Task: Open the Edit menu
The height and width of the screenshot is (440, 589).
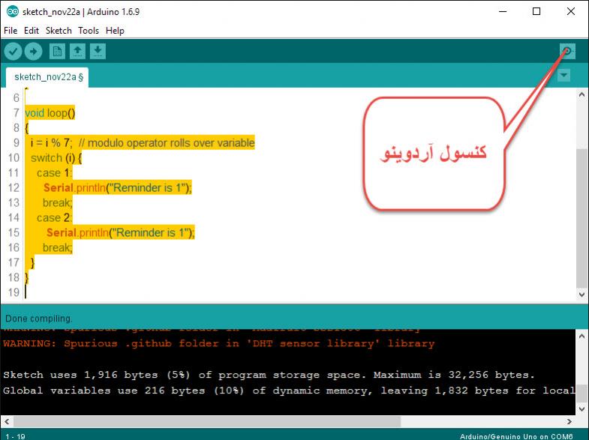Action: (32, 31)
